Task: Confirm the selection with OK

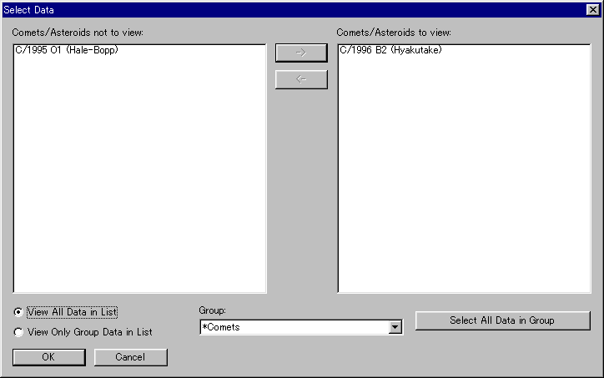Action: (48, 357)
